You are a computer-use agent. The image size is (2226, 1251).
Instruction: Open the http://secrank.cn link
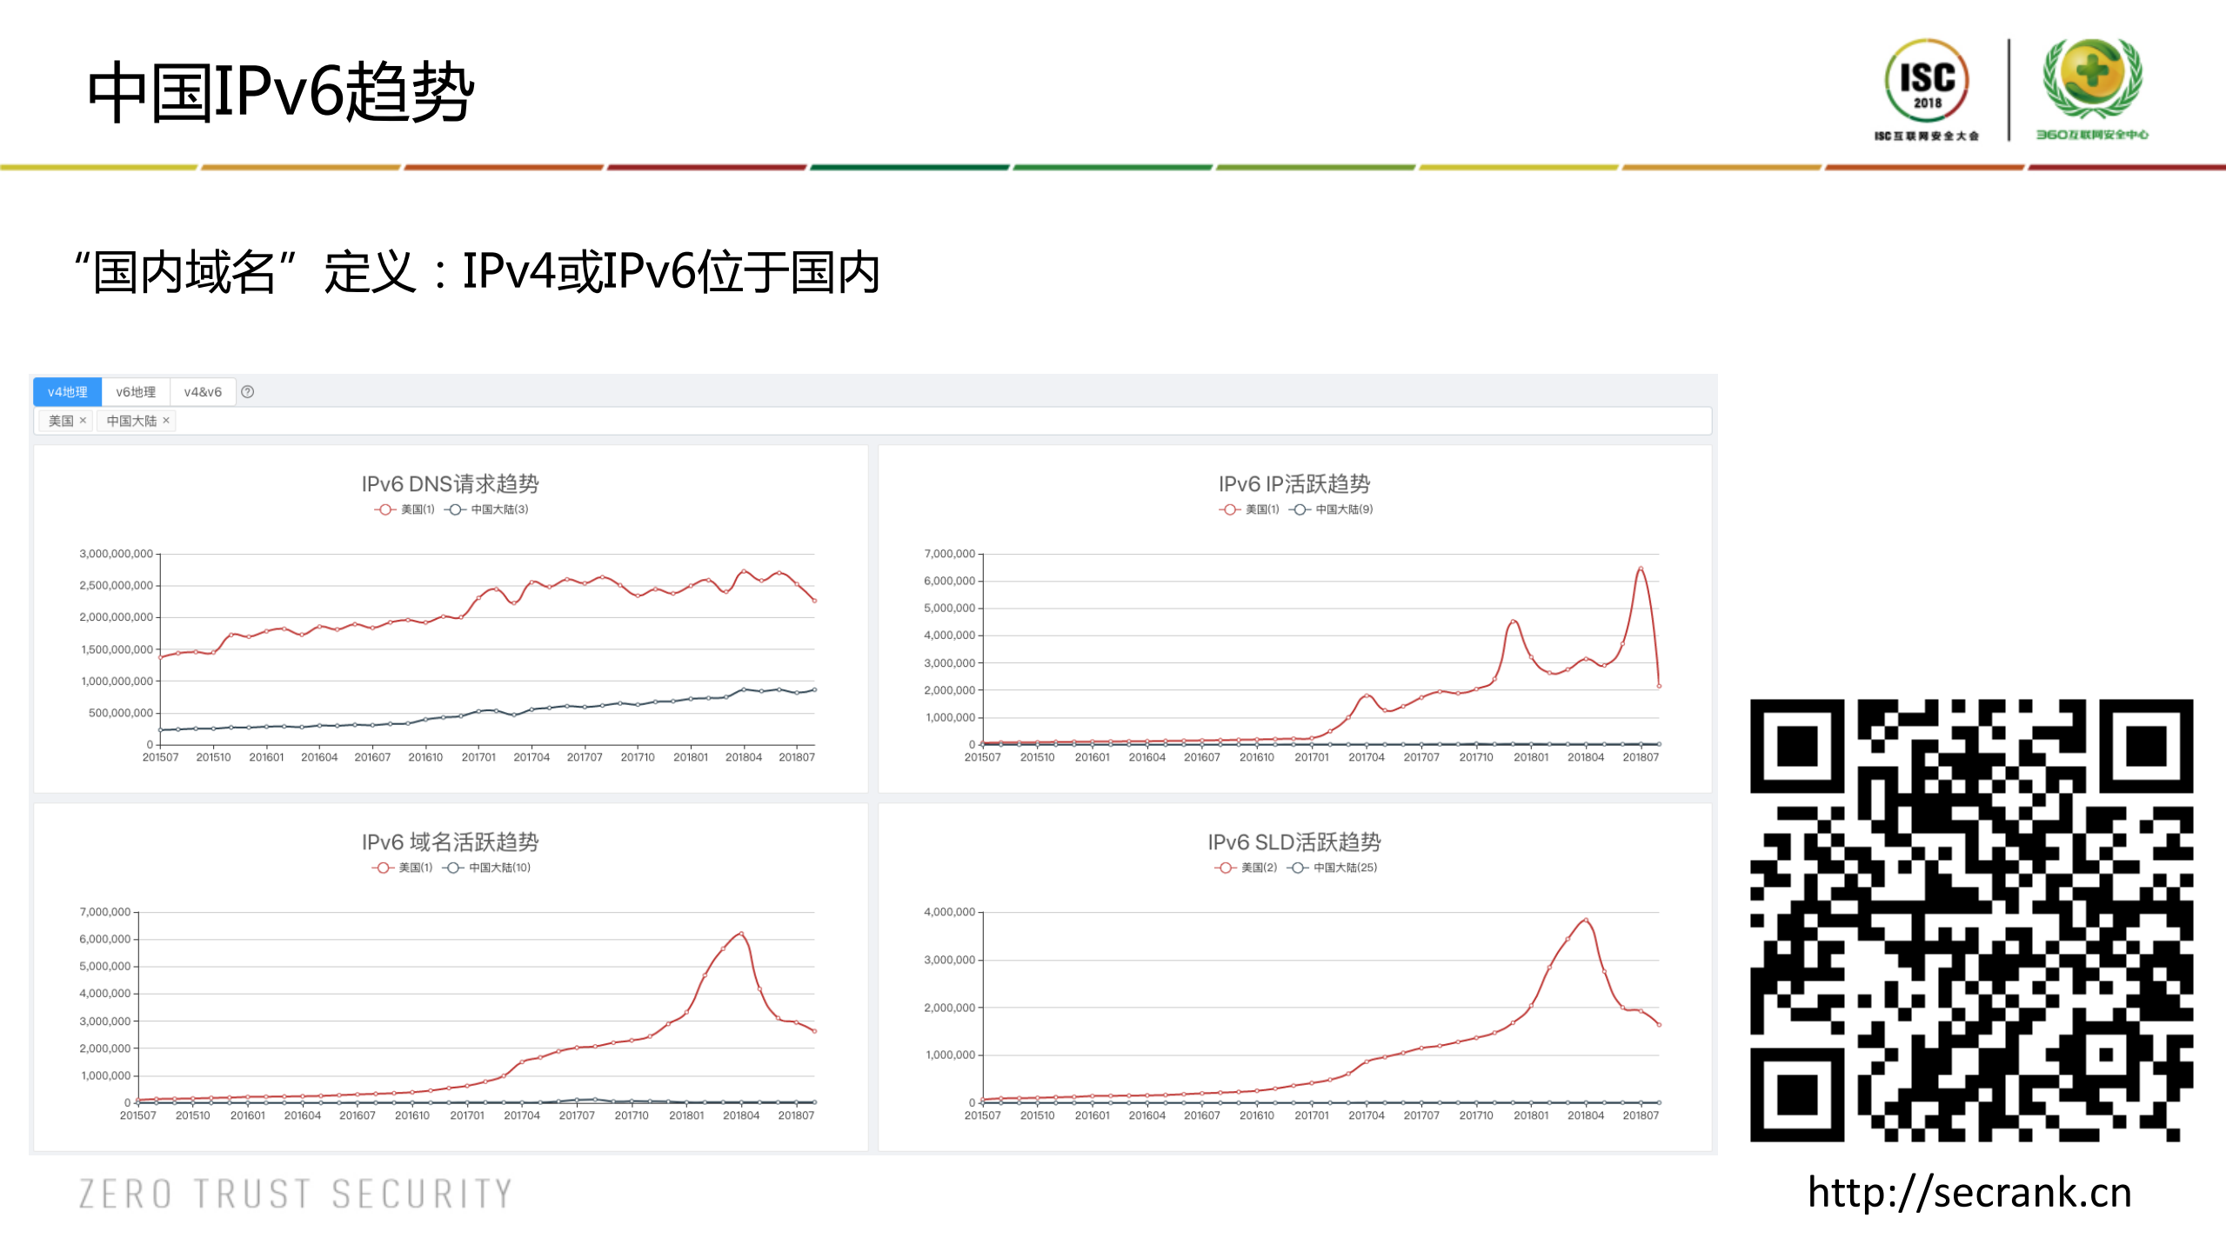(x=1969, y=1192)
